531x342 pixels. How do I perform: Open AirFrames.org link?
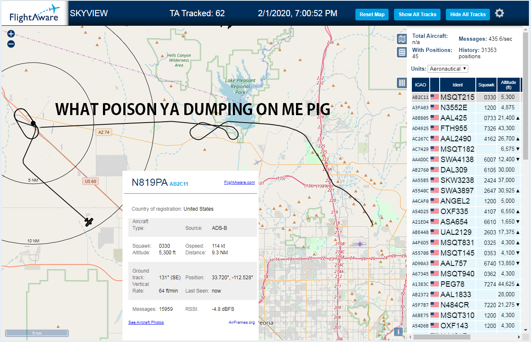coord(242,322)
